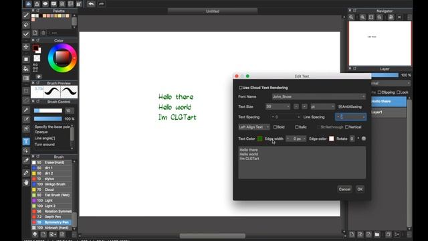Select the Bucket fill tool
This screenshot has height=241, width=428.
pyautogui.click(x=26, y=68)
